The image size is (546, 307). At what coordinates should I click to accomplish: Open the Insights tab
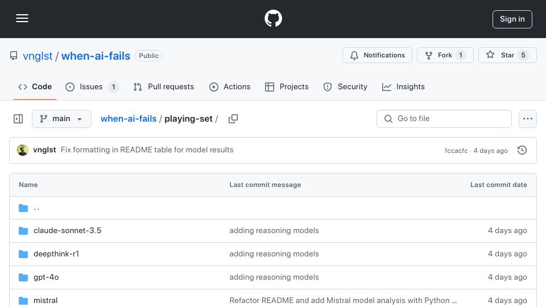click(403, 86)
